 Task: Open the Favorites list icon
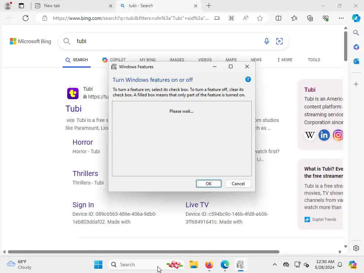click(294, 18)
